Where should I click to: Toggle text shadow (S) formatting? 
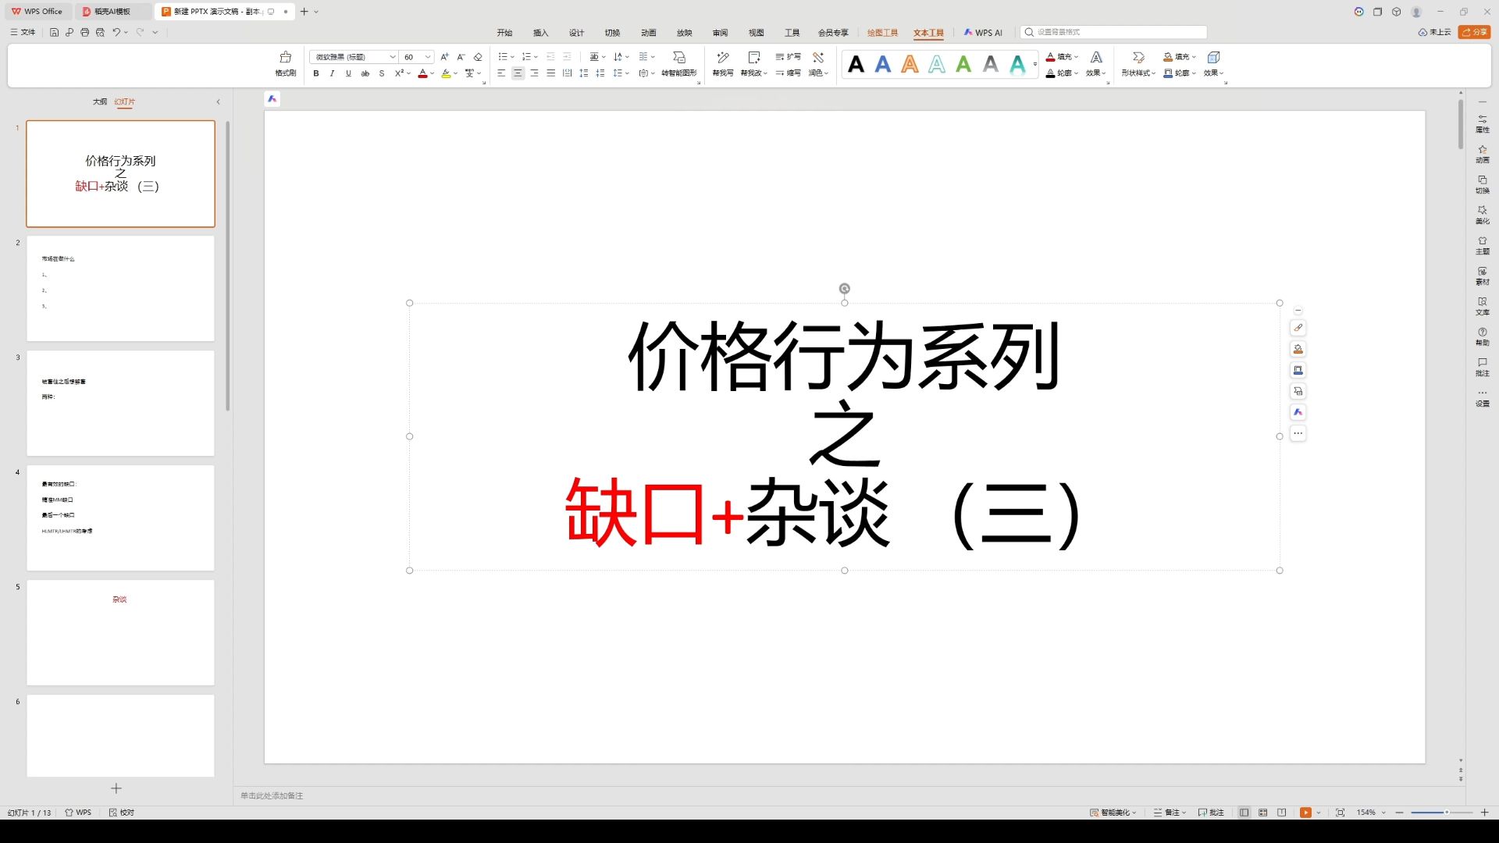click(382, 73)
